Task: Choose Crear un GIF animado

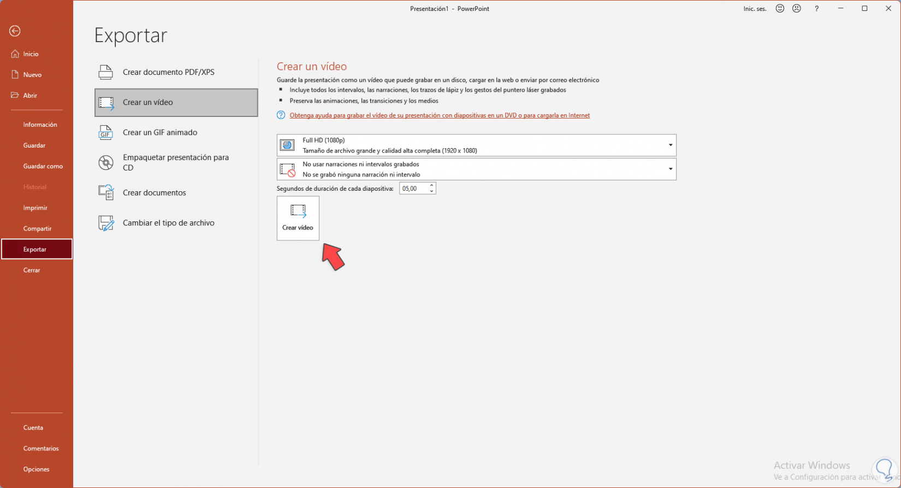Action: pos(176,133)
